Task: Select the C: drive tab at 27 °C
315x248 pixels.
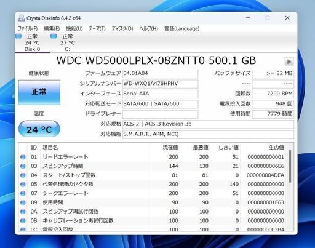Action: pos(68,42)
